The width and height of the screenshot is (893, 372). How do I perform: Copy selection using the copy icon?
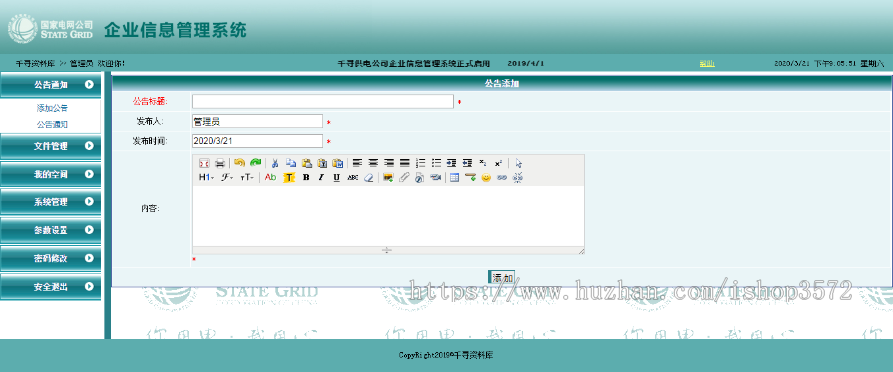coord(291,163)
